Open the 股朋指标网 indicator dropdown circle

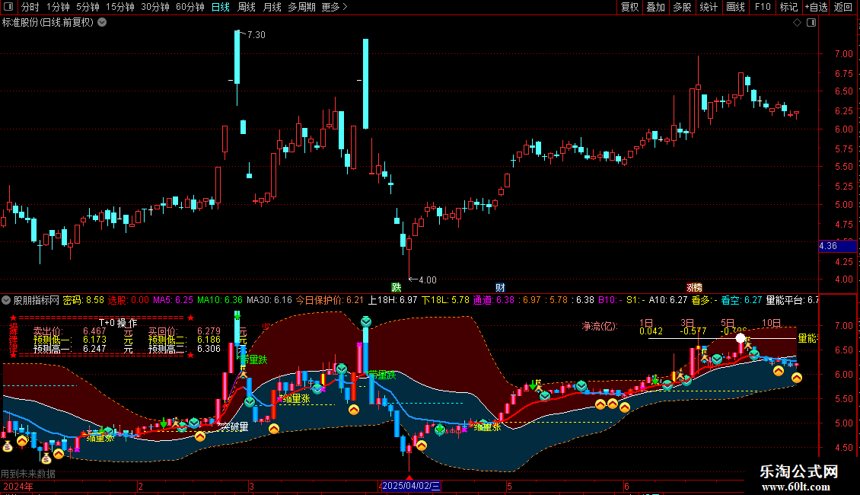tap(6, 300)
